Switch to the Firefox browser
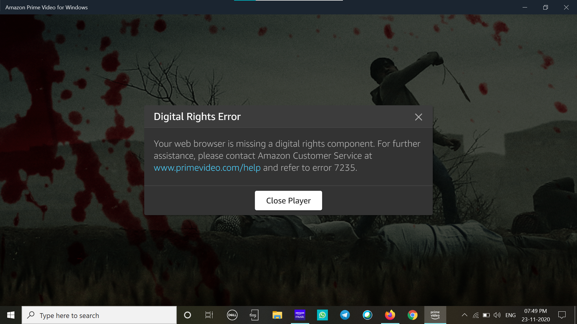Image resolution: width=577 pixels, height=324 pixels. click(x=390, y=315)
